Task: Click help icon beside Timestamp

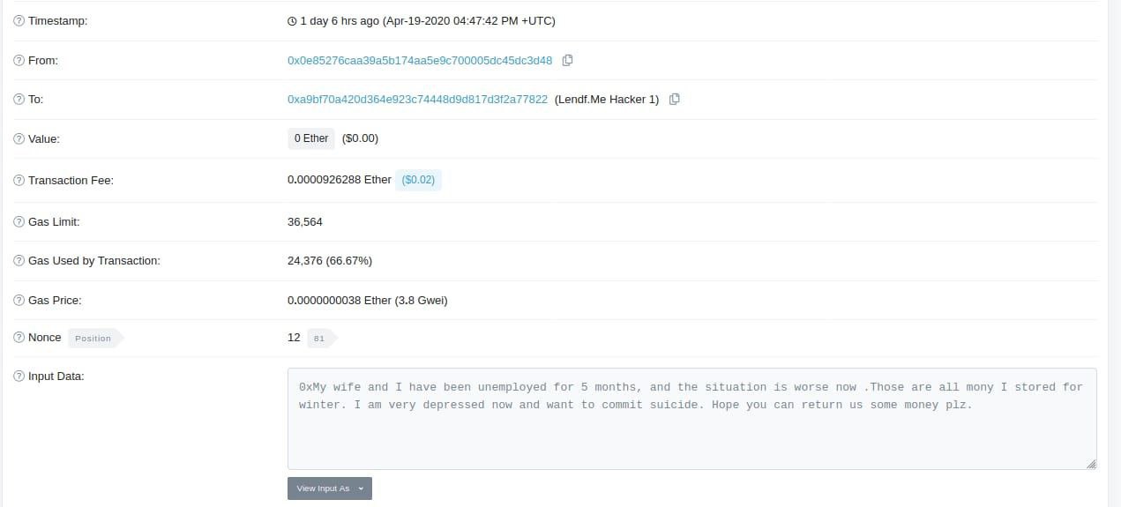Action: (19, 20)
